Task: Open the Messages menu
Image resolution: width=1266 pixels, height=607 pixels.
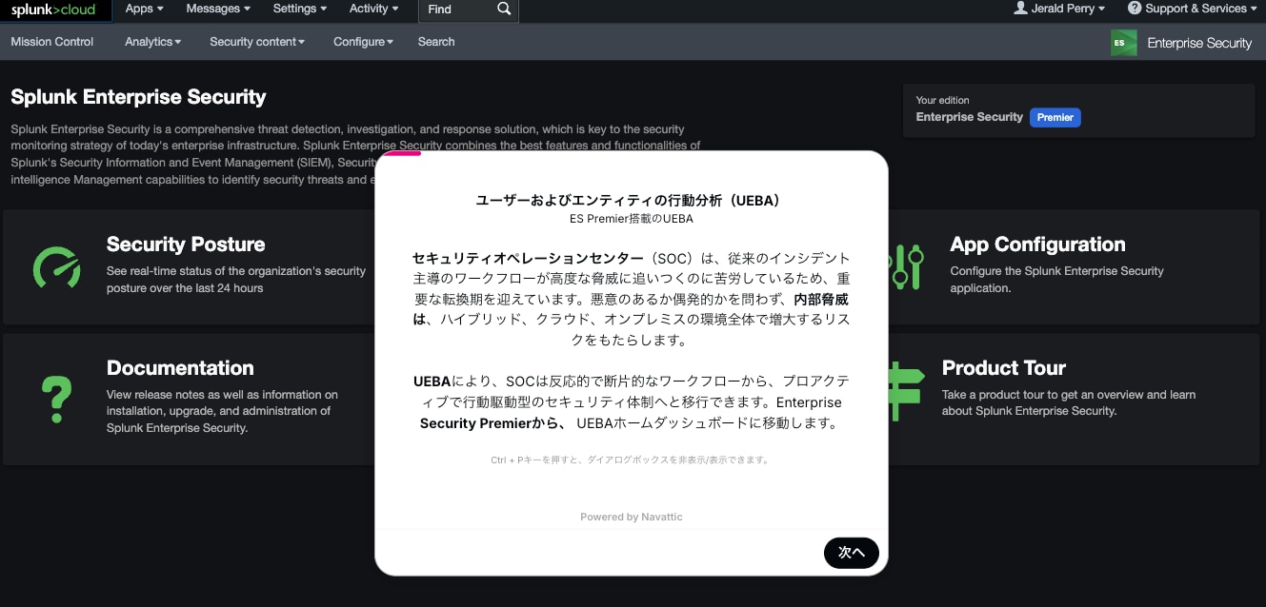Action: pos(218,9)
